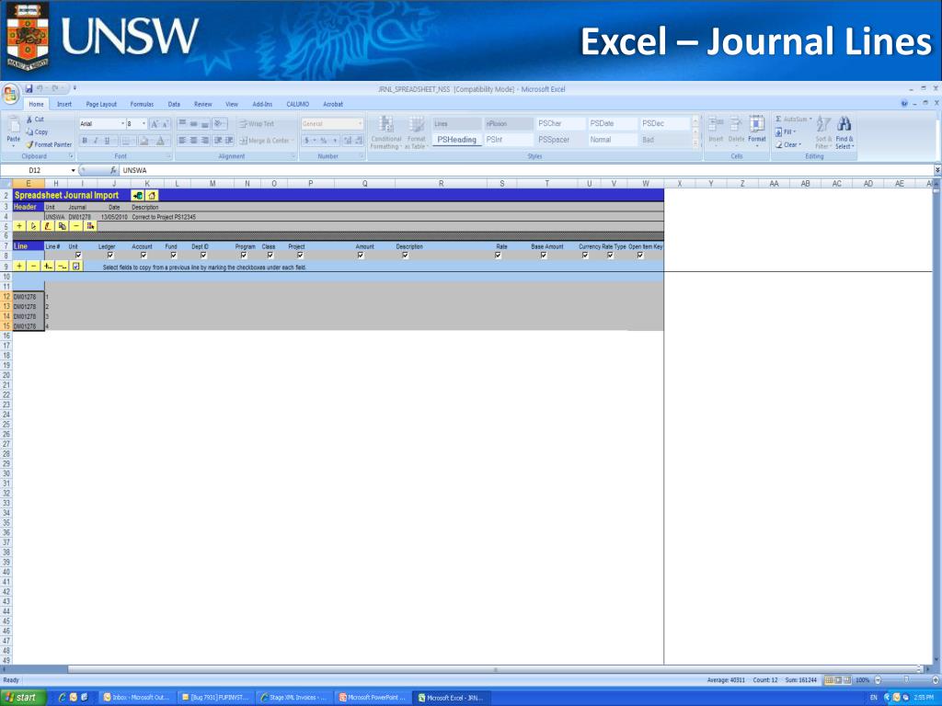Open the Arial font name dropdown
Screen dimensions: 942x706
(x=122, y=124)
